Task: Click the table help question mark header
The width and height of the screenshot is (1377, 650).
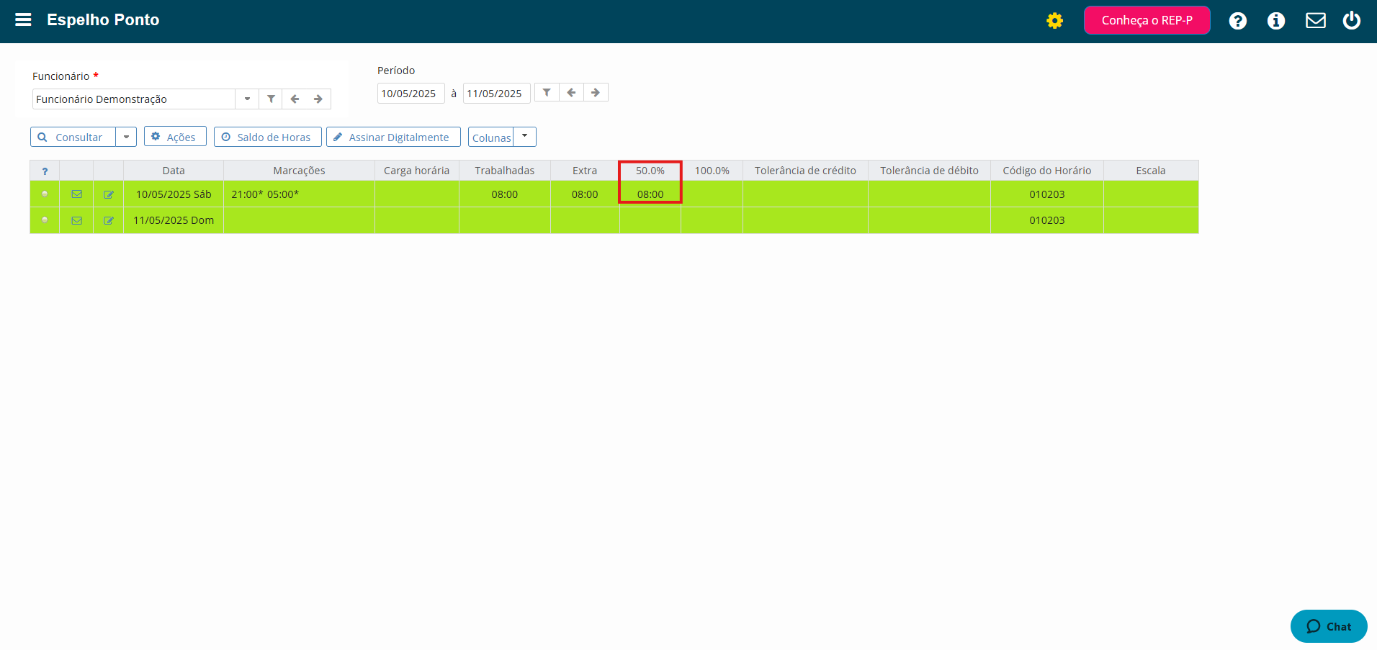Action: pos(45,171)
